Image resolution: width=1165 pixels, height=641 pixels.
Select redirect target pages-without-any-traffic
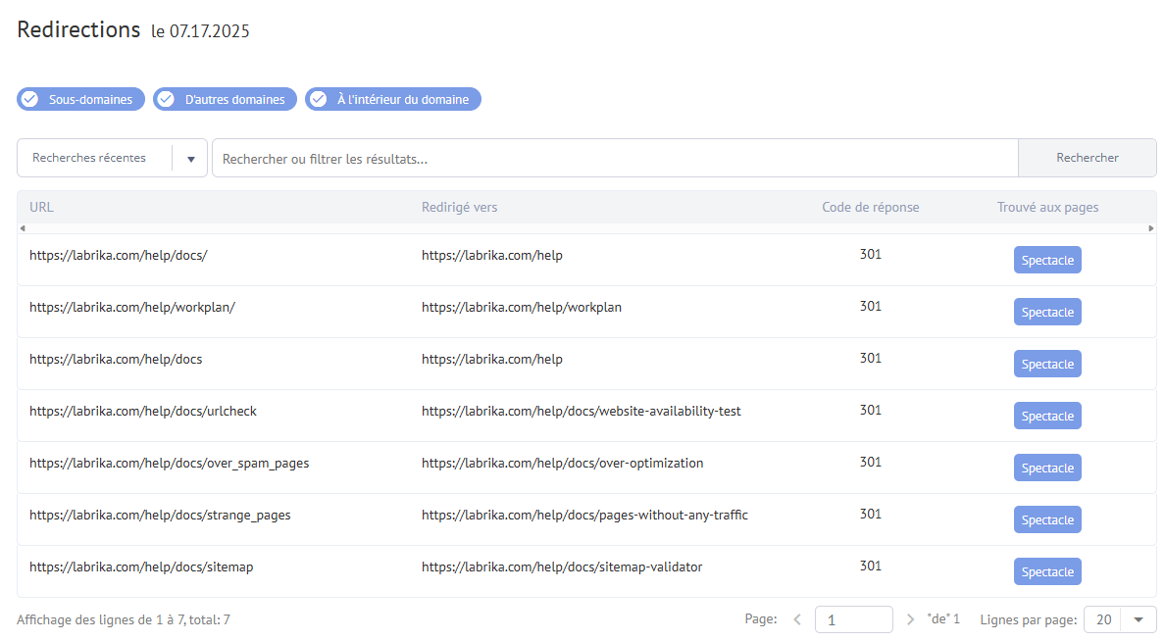tap(584, 516)
